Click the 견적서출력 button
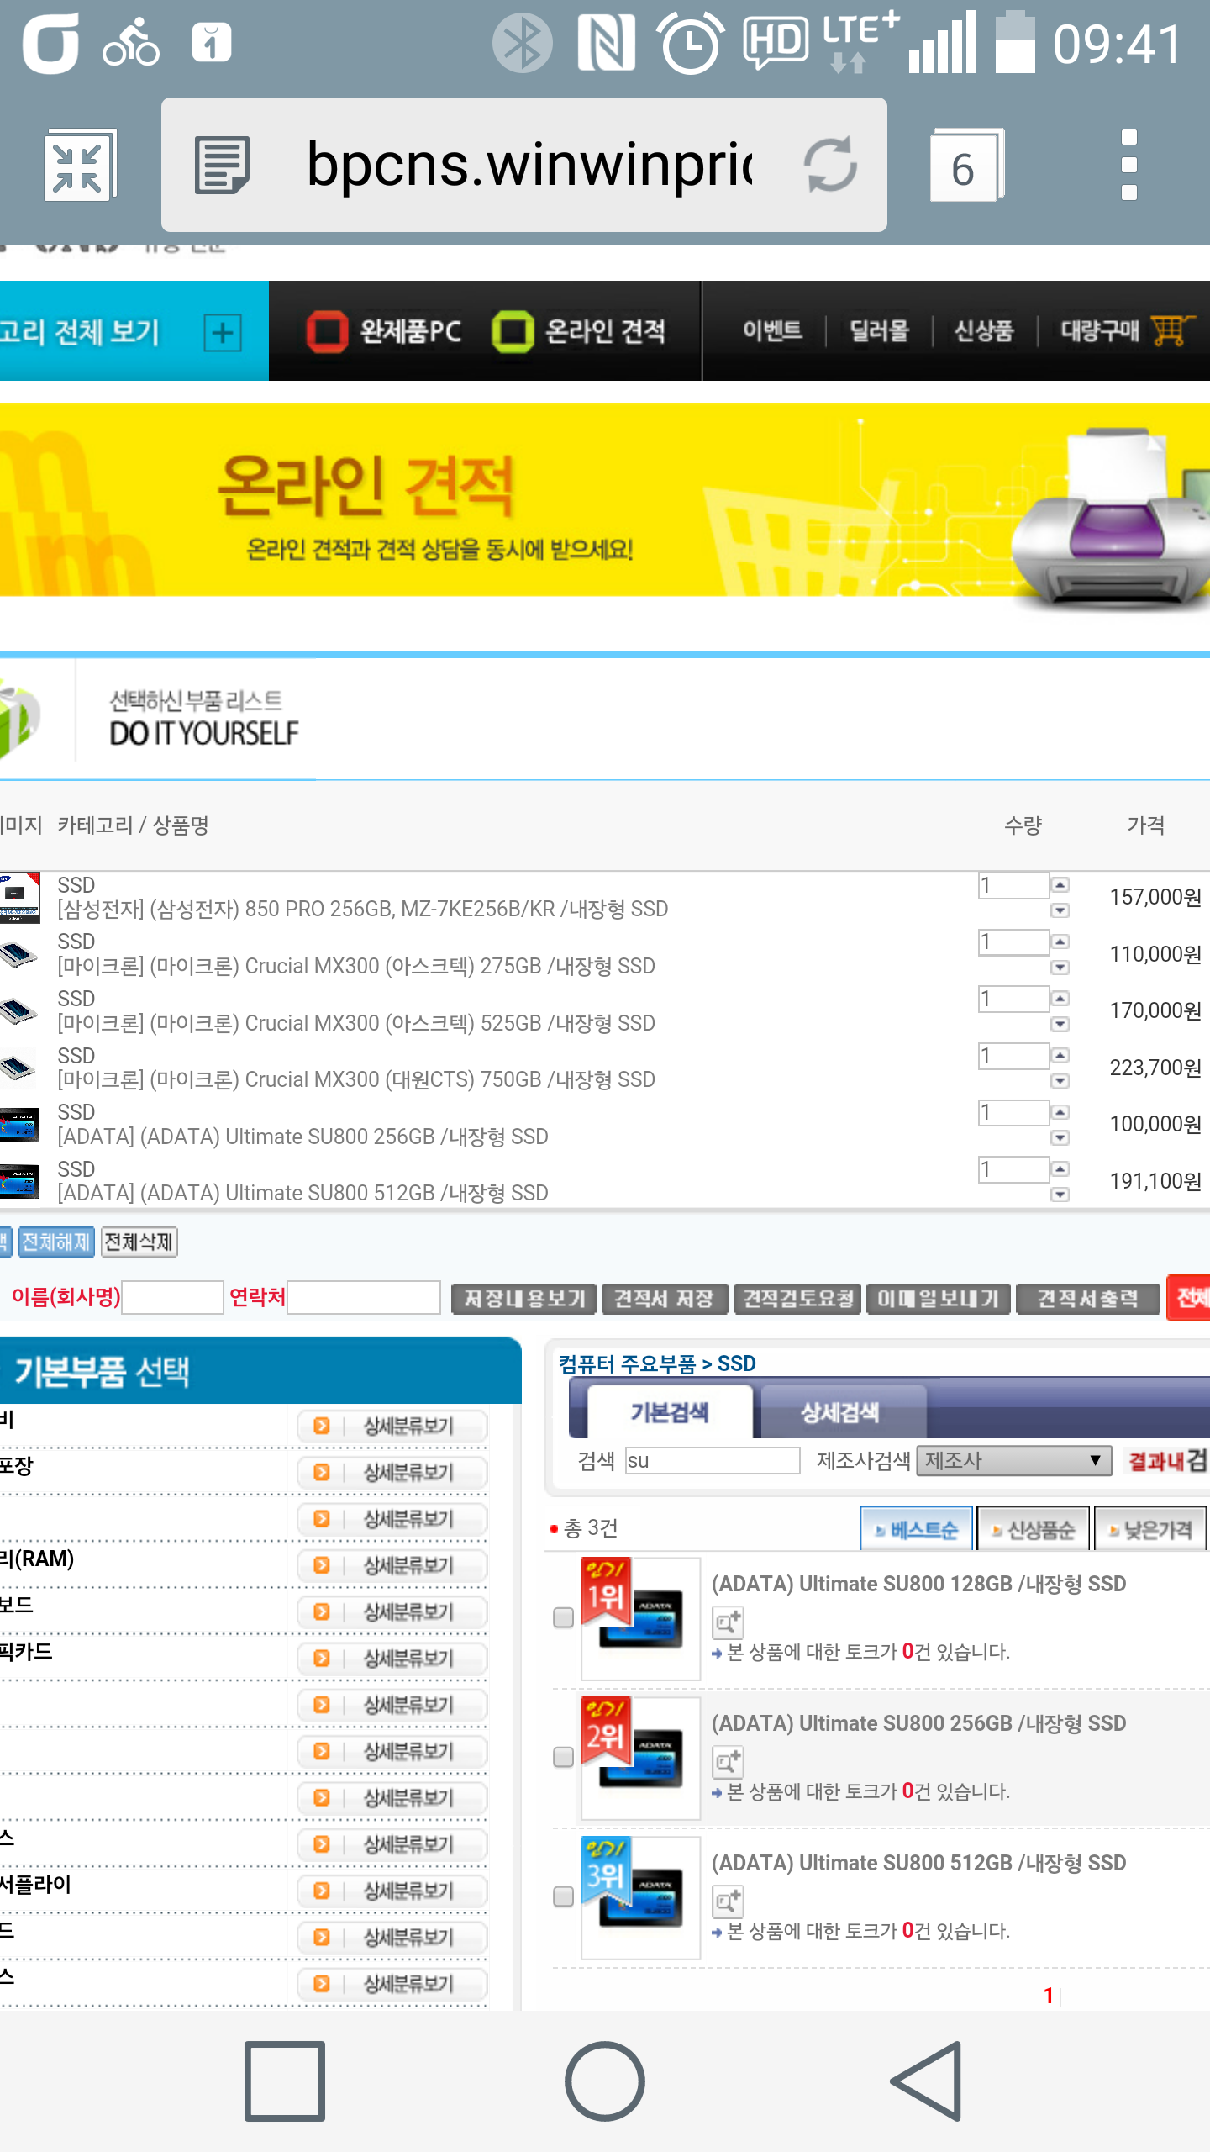 tap(1088, 1299)
